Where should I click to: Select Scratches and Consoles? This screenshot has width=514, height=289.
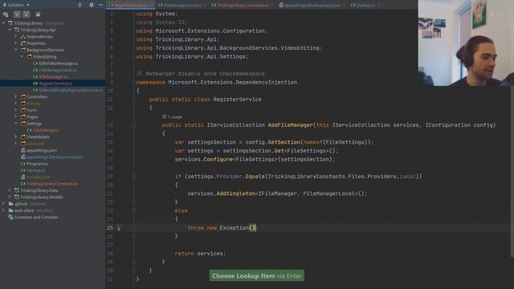[36, 218]
